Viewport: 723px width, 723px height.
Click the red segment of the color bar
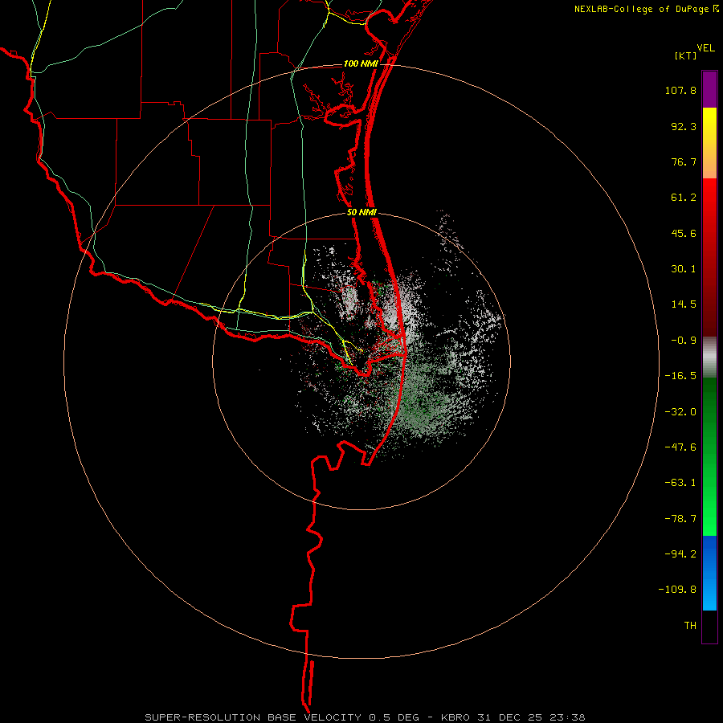click(x=709, y=257)
